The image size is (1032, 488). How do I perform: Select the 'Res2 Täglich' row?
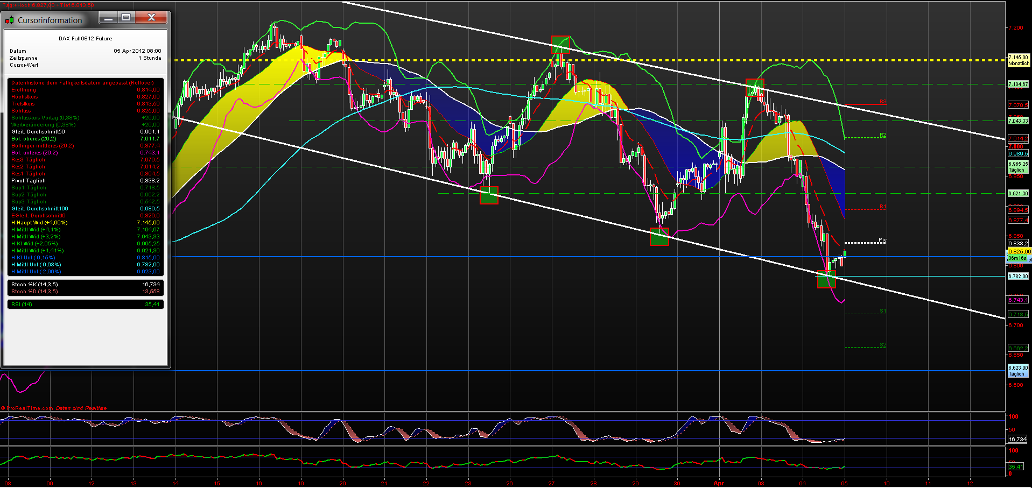[x=86, y=167]
